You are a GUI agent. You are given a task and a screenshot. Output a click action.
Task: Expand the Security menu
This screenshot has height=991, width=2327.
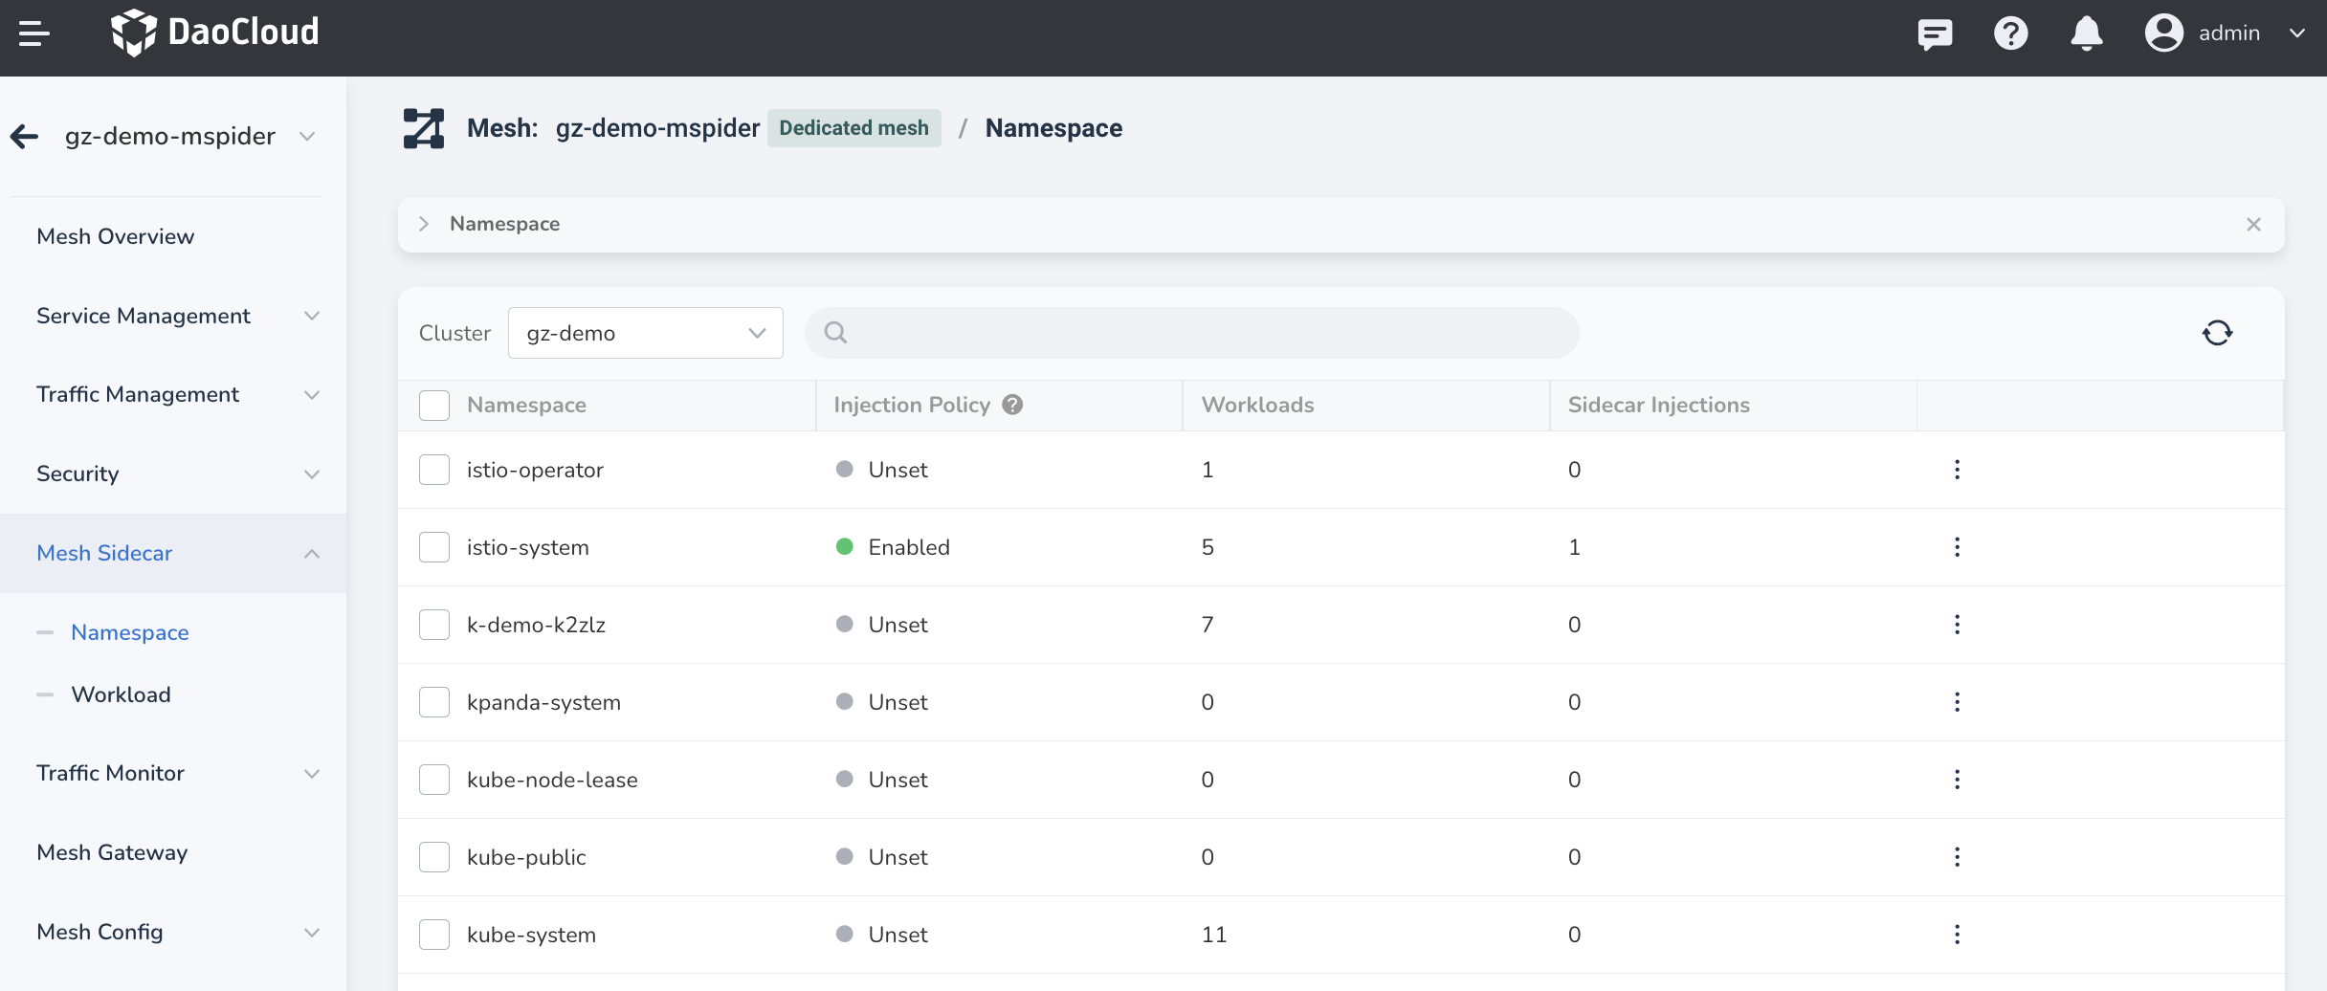click(173, 473)
